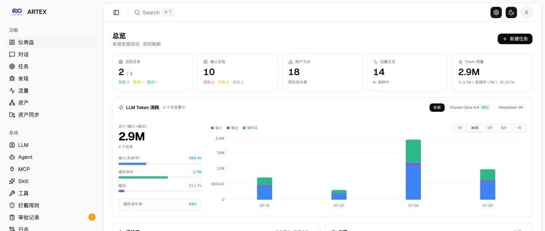The height and width of the screenshot is (231, 545).
Task: Click the 流量交互 pulse card icon
Action: click(375, 62)
